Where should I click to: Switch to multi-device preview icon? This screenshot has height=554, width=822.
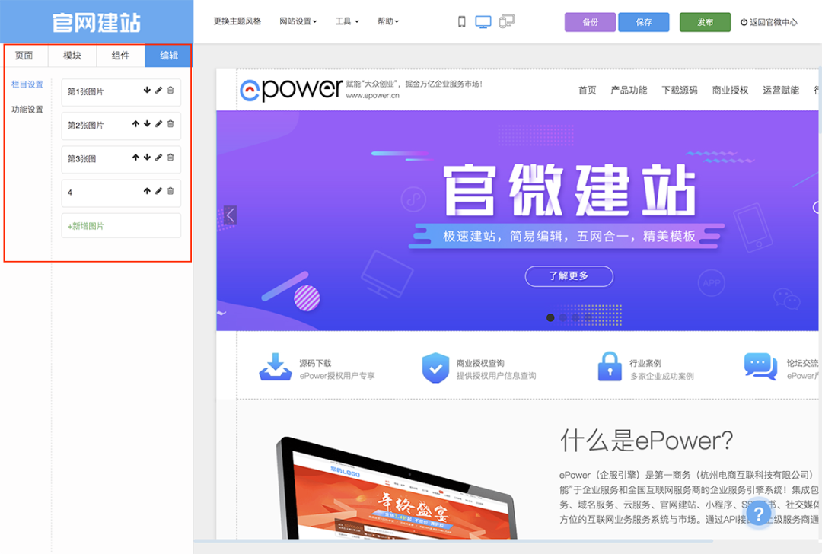506,21
